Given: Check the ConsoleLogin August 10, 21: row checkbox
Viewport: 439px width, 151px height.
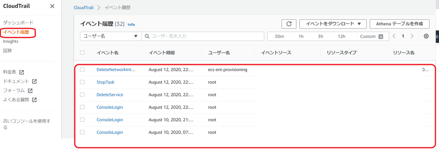Looking at the screenshot, I should click(x=82, y=119).
